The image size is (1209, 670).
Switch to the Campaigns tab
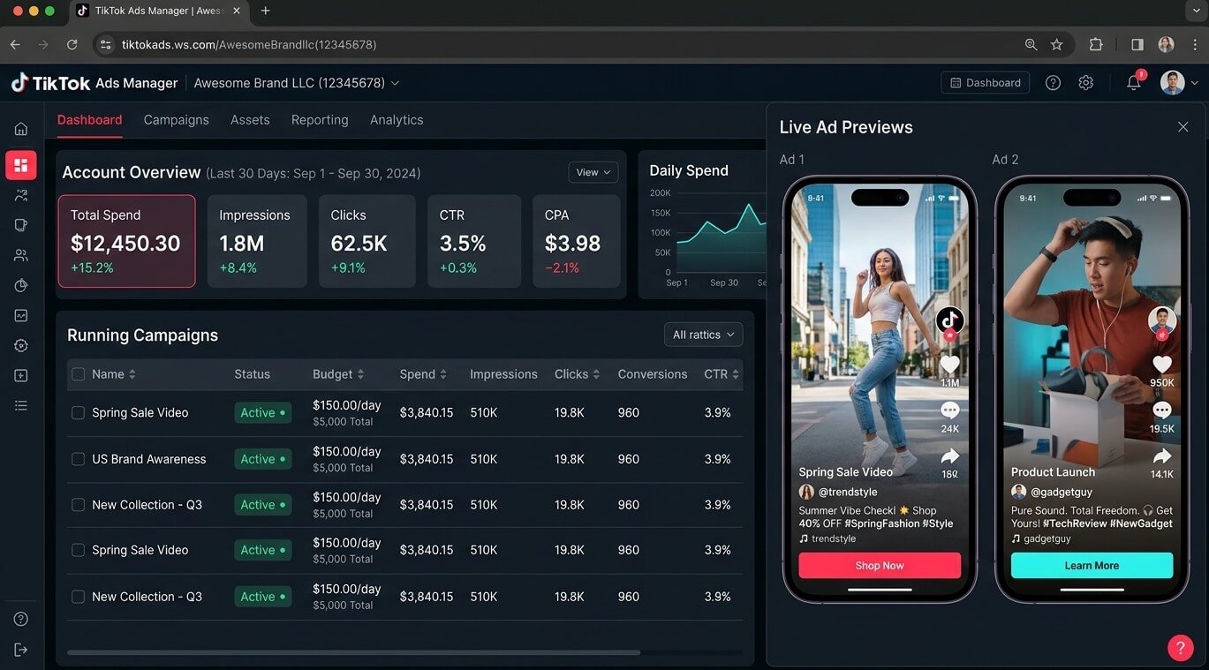point(177,120)
